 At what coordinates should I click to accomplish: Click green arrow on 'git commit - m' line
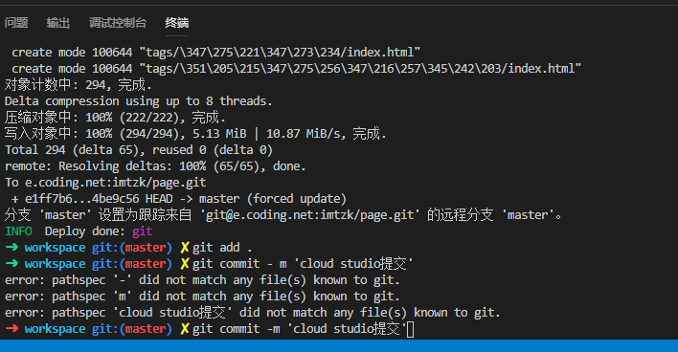coord(11,264)
